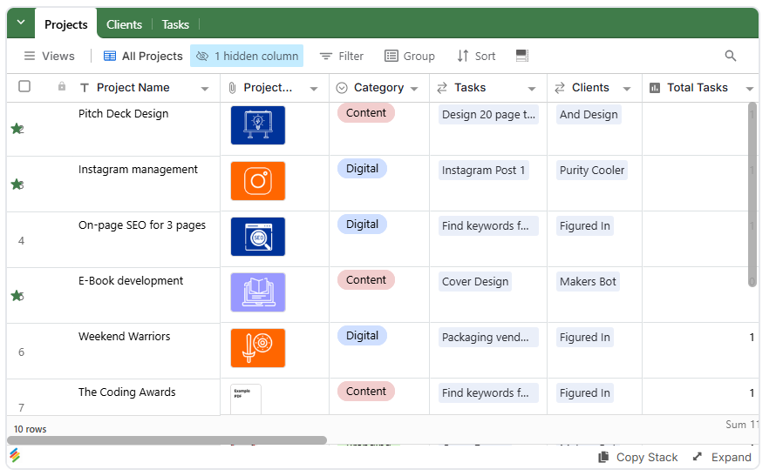Click the 'Purity Cooler' client cell
776x476 pixels.
[591, 171]
